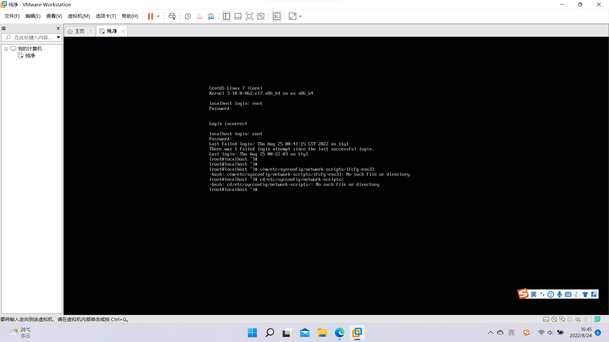Collapse the 我的计算机 tree node

pyautogui.click(x=6, y=49)
